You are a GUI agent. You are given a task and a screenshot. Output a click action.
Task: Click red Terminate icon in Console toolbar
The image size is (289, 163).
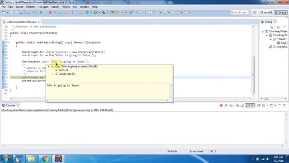[221, 105]
